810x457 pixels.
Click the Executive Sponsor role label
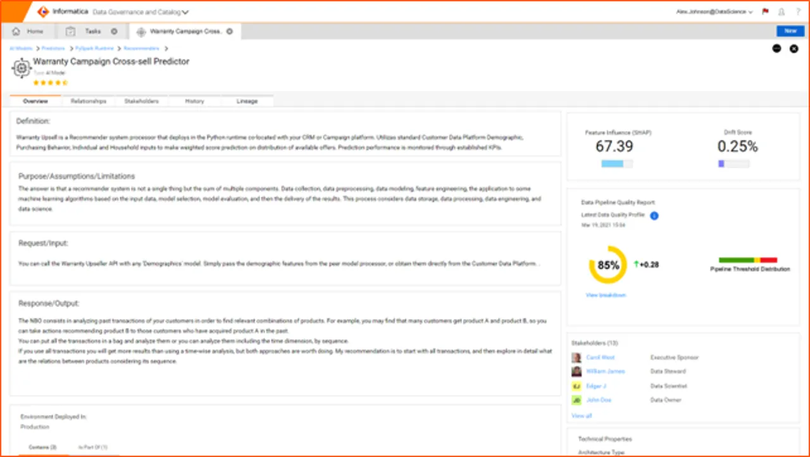pyautogui.click(x=675, y=358)
